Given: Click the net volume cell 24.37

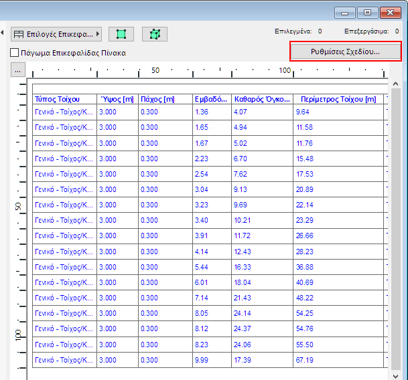Looking at the screenshot, I should click(x=261, y=328).
